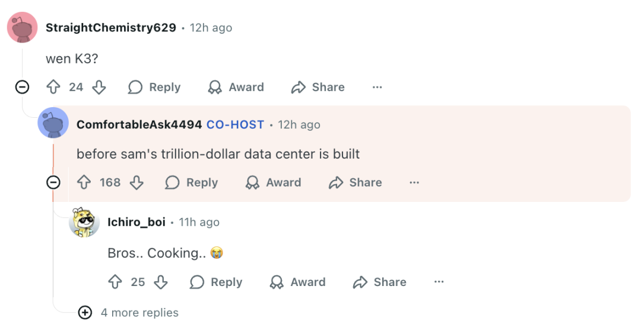Upvote StraightChemistry629's "wen K3?" comment
This screenshot has height=331, width=641.
click(53, 87)
